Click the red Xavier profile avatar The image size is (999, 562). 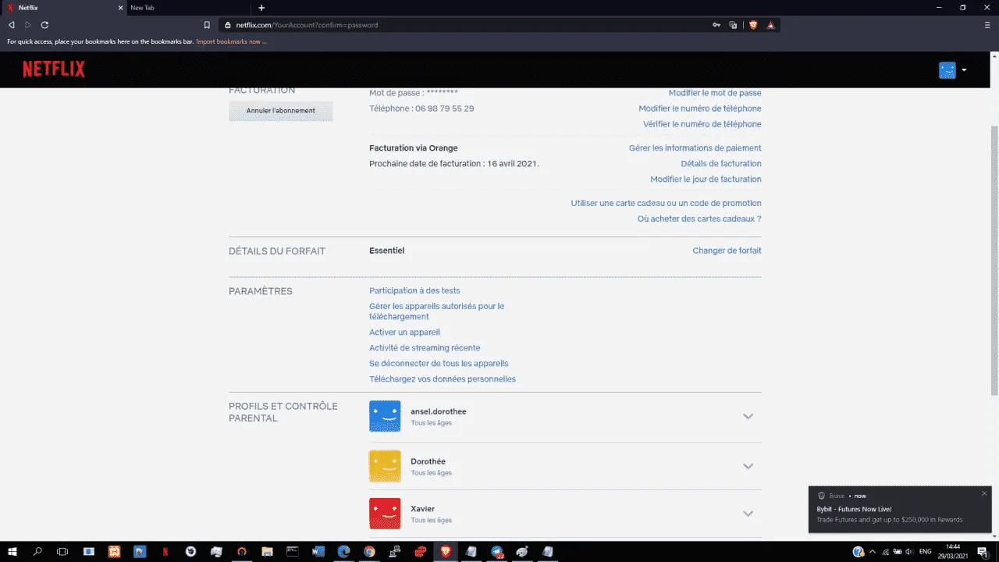[x=385, y=514]
